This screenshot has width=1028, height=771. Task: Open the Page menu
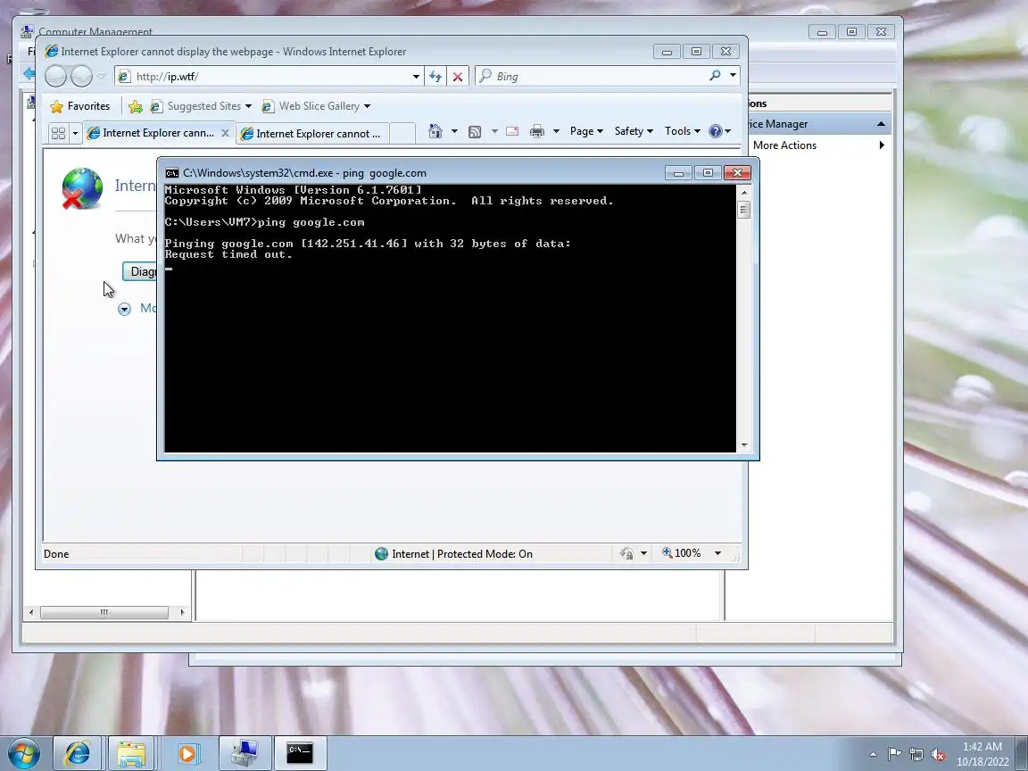point(586,131)
